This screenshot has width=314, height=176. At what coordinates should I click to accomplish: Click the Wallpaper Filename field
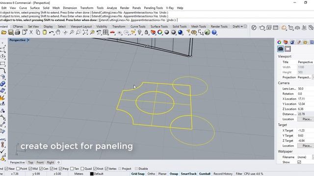coord(304,157)
